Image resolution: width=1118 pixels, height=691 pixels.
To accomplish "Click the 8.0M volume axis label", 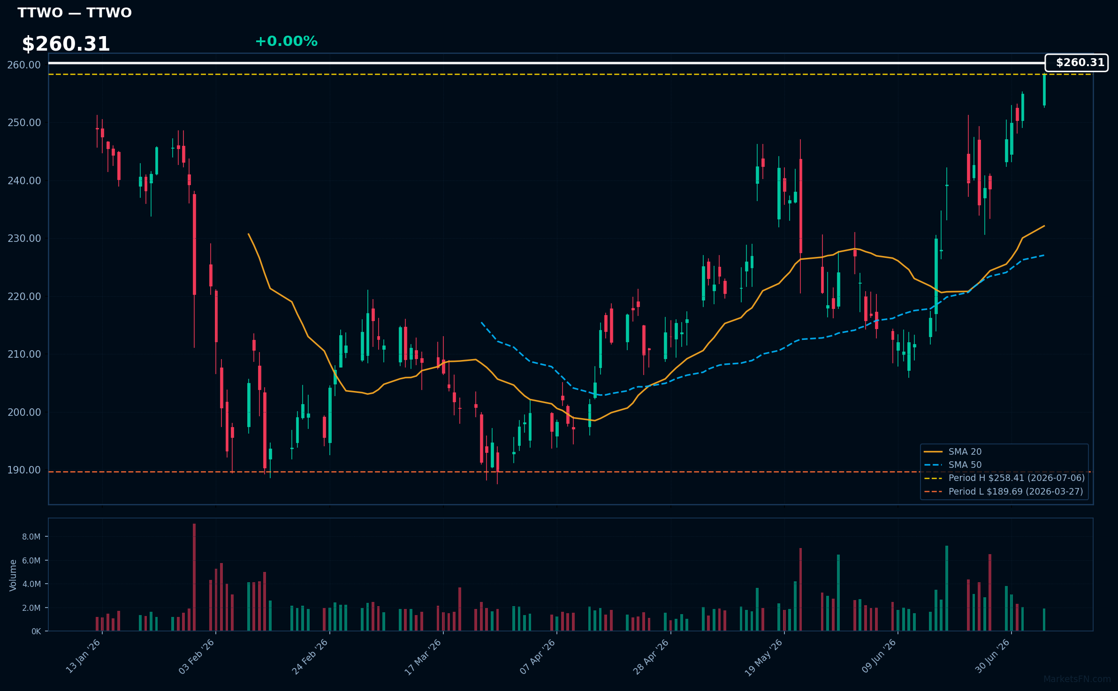I will tap(31, 537).
